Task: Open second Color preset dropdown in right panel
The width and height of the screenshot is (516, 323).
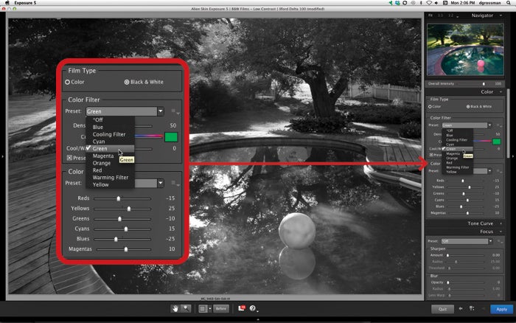Action: [x=489, y=171]
